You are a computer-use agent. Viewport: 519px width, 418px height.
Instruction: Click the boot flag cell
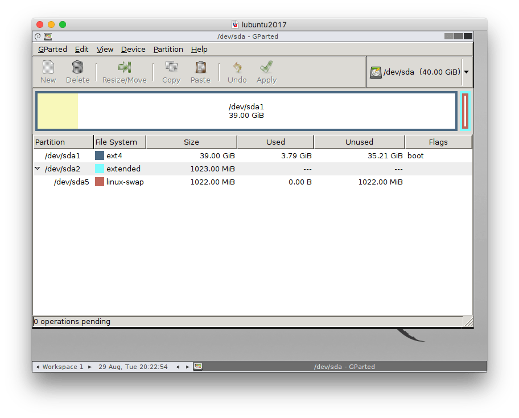[415, 155]
